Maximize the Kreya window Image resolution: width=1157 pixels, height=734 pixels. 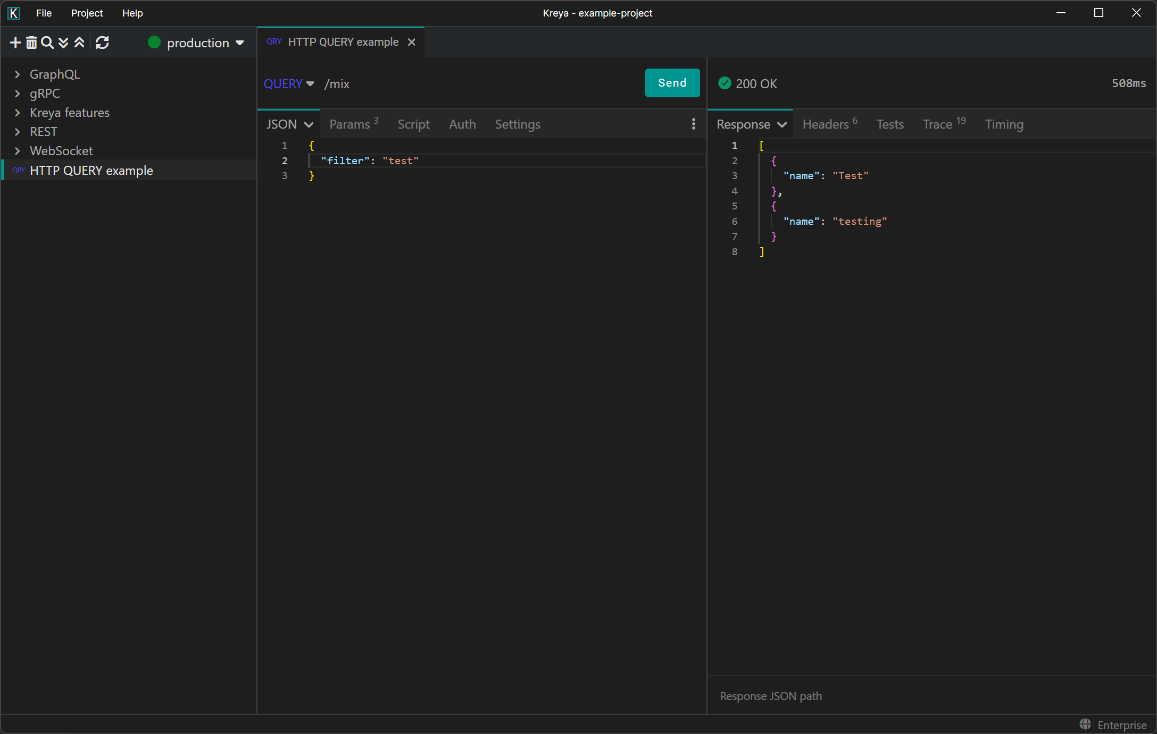coord(1098,13)
